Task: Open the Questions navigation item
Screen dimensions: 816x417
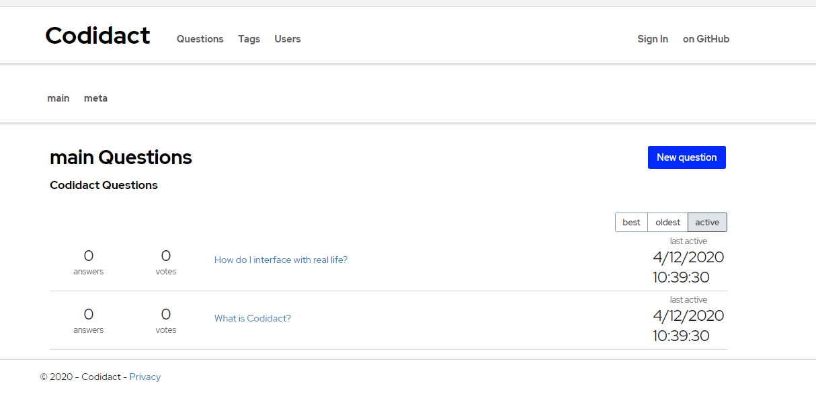Action: pos(200,39)
